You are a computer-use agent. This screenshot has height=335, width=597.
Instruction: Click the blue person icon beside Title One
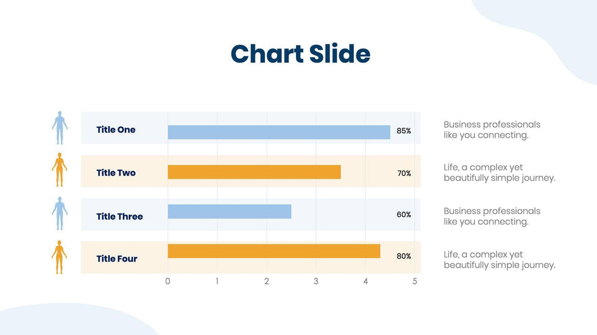click(59, 128)
